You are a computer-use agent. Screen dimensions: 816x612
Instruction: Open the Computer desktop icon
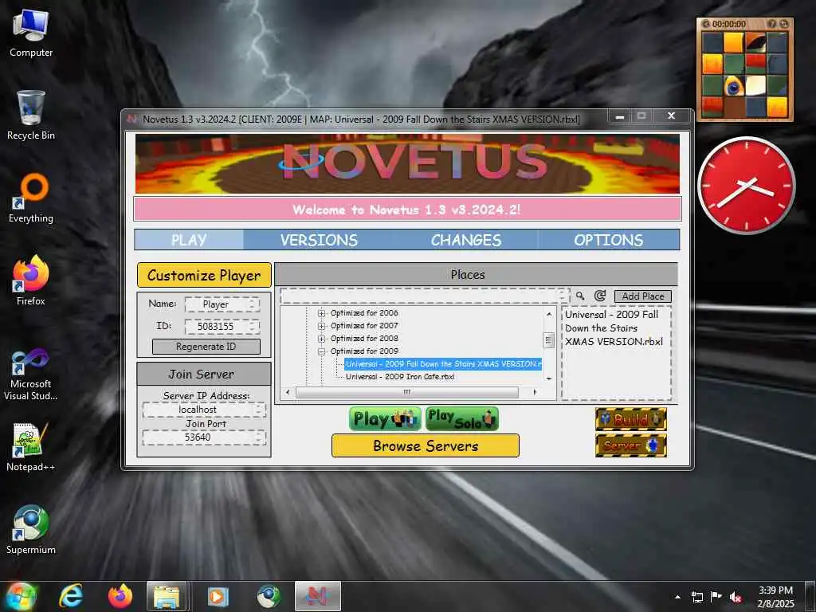point(31,33)
